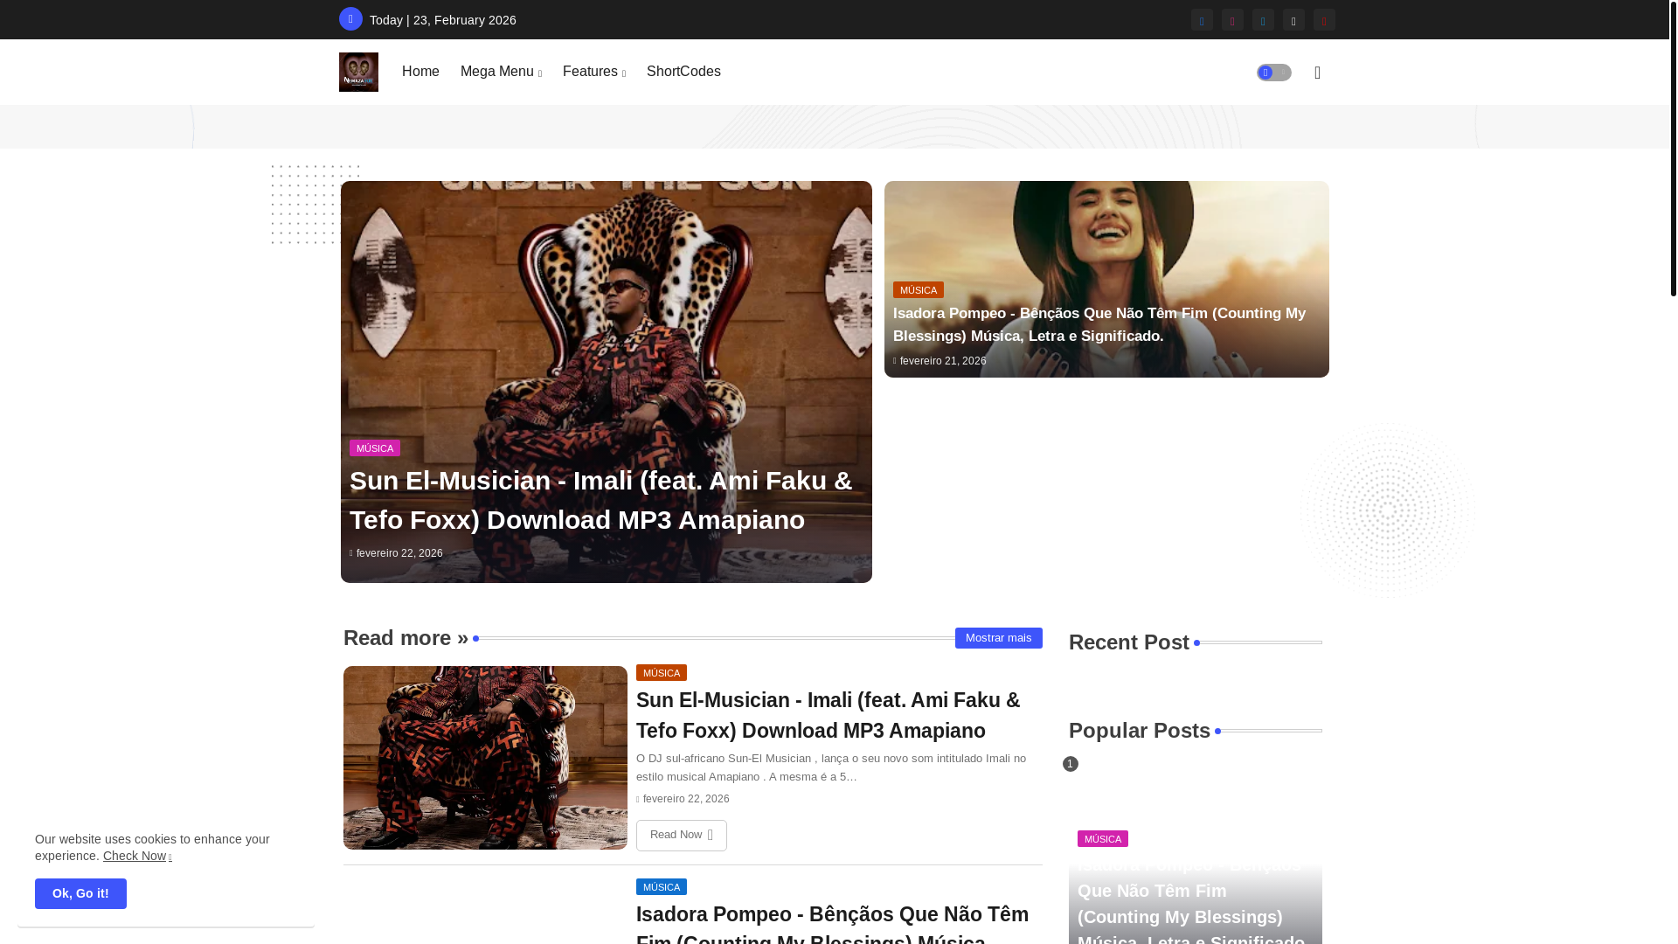Open Sun El-Musician Imali title in Read more list
The width and height of the screenshot is (1678, 944).
829,715
